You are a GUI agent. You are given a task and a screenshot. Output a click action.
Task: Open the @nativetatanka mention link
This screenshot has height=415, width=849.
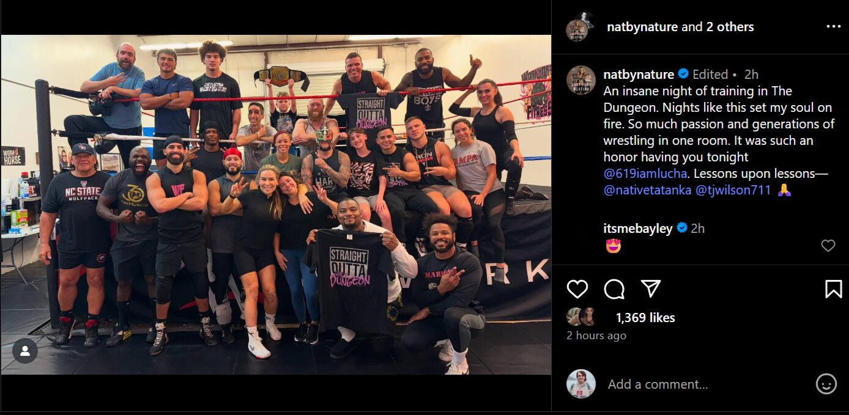[x=648, y=190]
